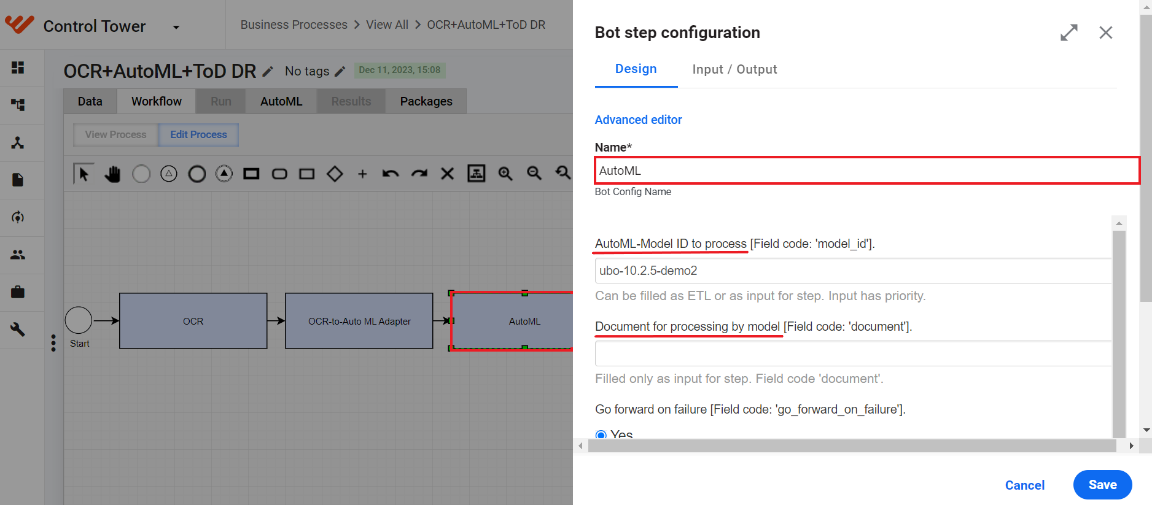
Task: Activate the hand pan tool
Action: [112, 174]
